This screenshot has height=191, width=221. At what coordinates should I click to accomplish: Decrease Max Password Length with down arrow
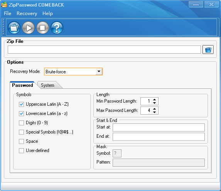[x=155, y=112]
